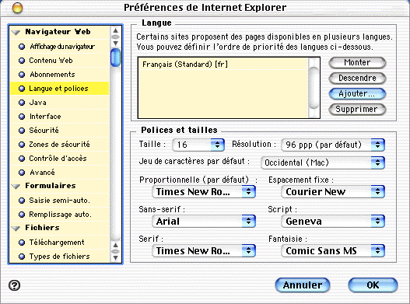The image size is (410, 304).
Task: Click Ajouter... to add a language
Action: (x=357, y=94)
